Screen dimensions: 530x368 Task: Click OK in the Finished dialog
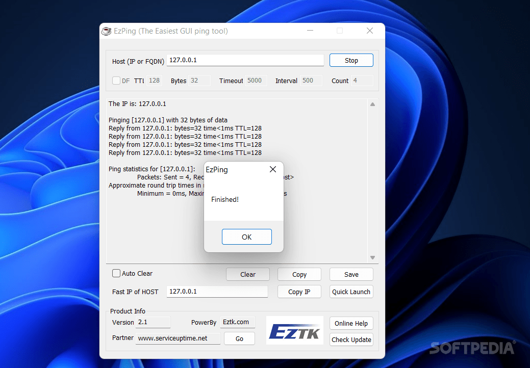coord(247,236)
